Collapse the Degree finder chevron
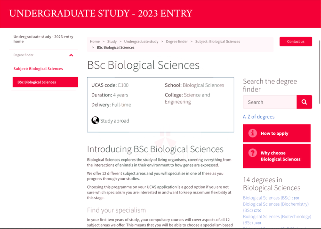 (x=71, y=55)
